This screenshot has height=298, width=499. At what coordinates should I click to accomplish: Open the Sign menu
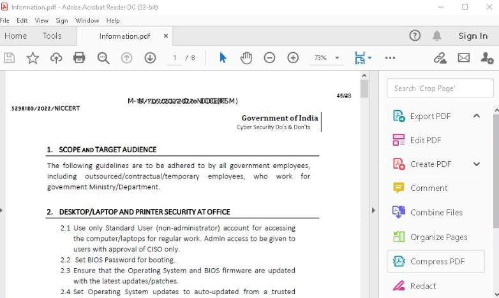pos(62,20)
